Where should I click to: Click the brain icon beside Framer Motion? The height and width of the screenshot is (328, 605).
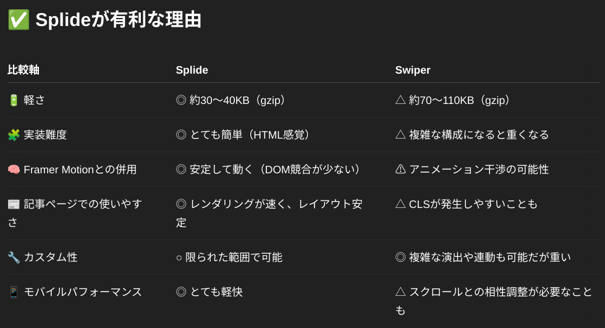pos(14,170)
